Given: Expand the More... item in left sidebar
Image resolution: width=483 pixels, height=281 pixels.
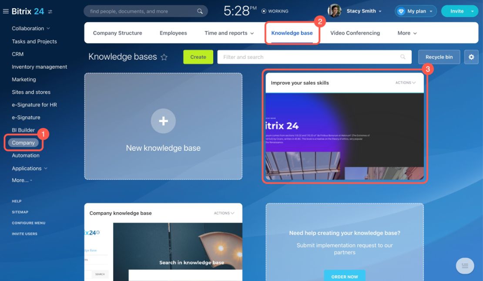Looking at the screenshot, I should [x=22, y=180].
